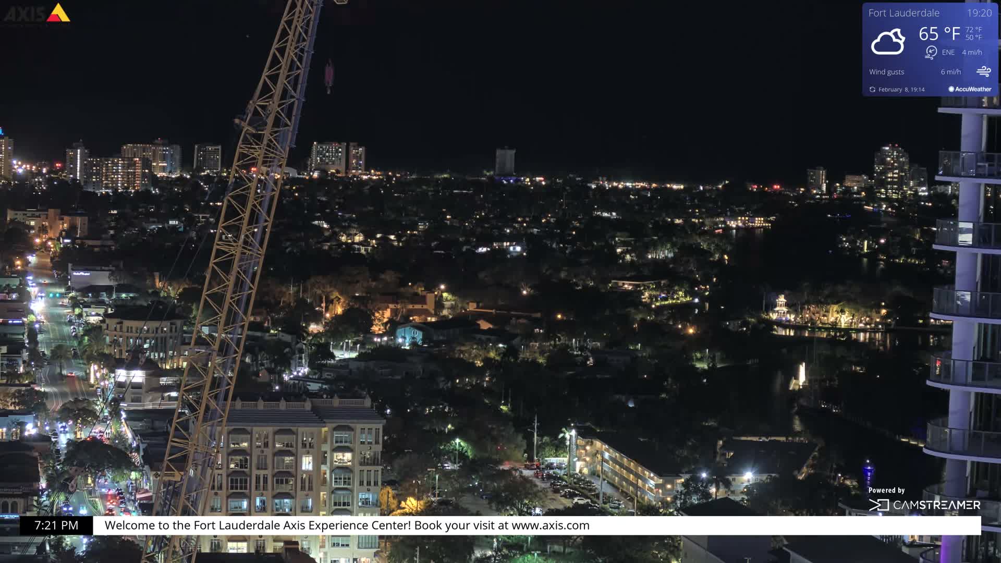Click the 50 °F low temperature
1001x563 pixels.
(x=973, y=38)
